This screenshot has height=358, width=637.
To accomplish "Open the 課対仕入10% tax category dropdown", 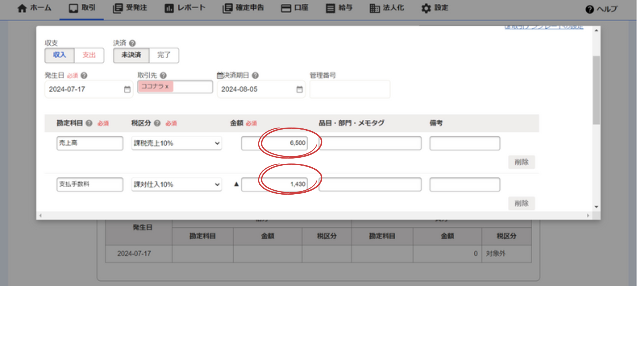I will coord(176,184).
